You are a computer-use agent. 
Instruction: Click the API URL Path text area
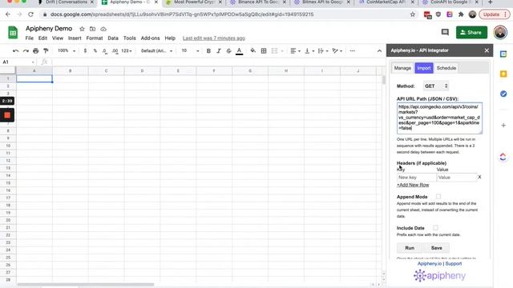click(439, 118)
